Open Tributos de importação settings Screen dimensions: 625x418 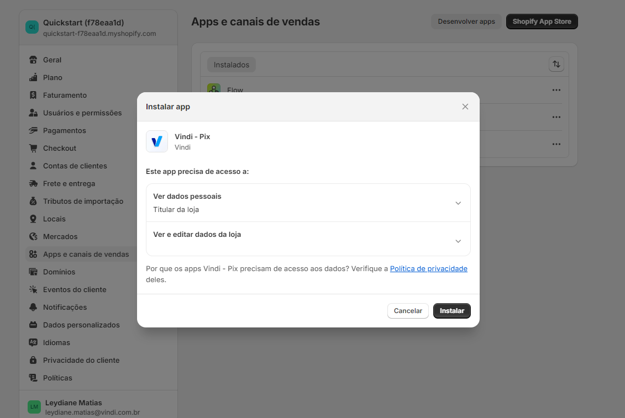click(83, 201)
